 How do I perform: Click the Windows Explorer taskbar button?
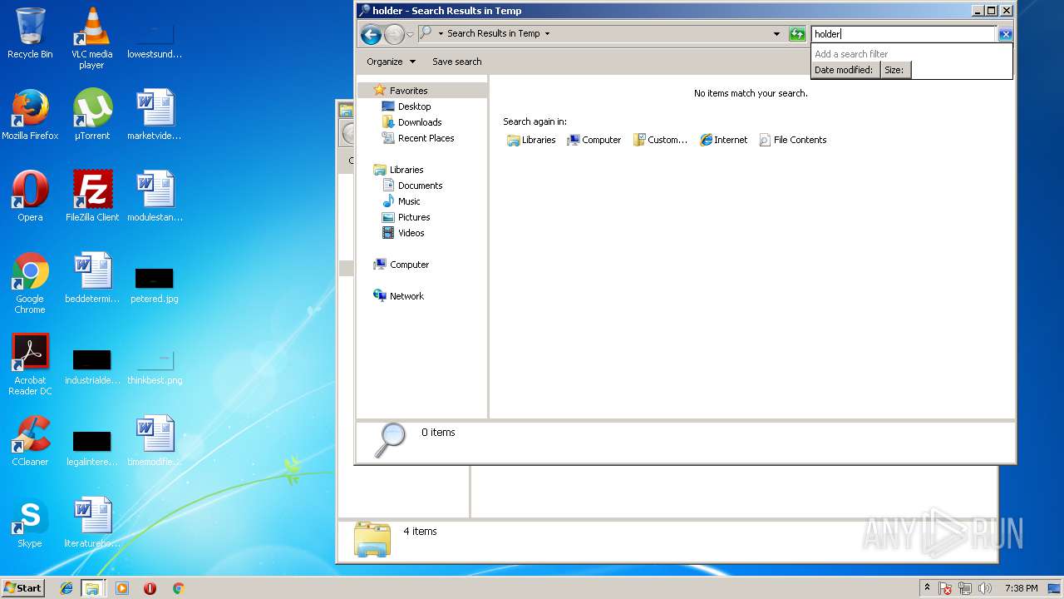coord(92,588)
